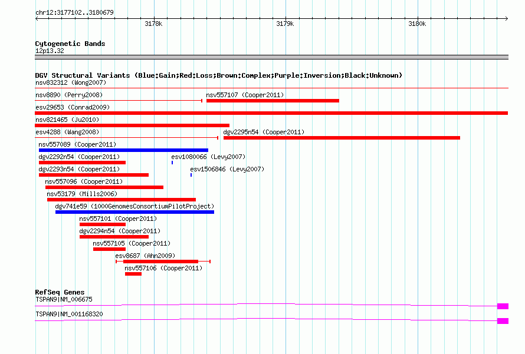
Task: Click the blue nsv557089 gain bar
Action: click(x=123, y=150)
